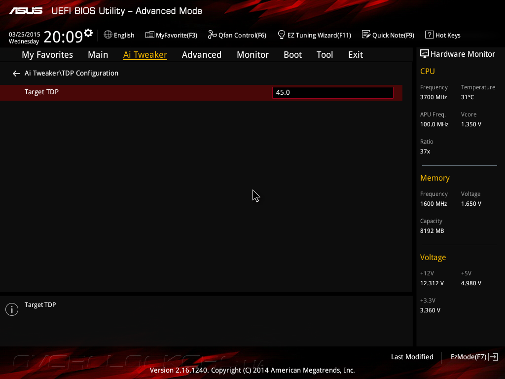Click the Hardware Monitor title
Screen dimensions: 505x379
(x=463, y=54)
